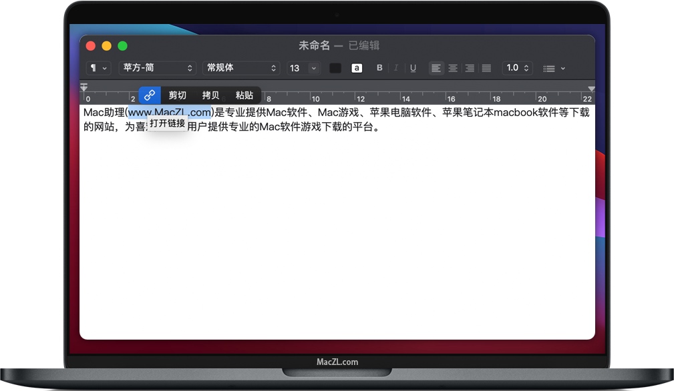Enable text highlighting via the 'a' swatch
674x391 pixels.
tap(357, 67)
